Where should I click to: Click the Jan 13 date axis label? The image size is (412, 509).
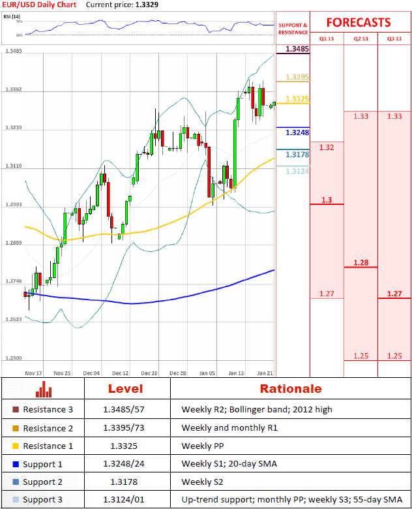236,373
